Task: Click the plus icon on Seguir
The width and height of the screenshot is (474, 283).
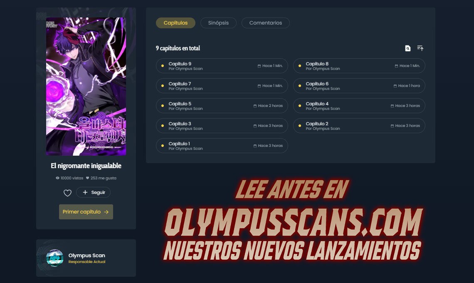Action: coord(85,192)
